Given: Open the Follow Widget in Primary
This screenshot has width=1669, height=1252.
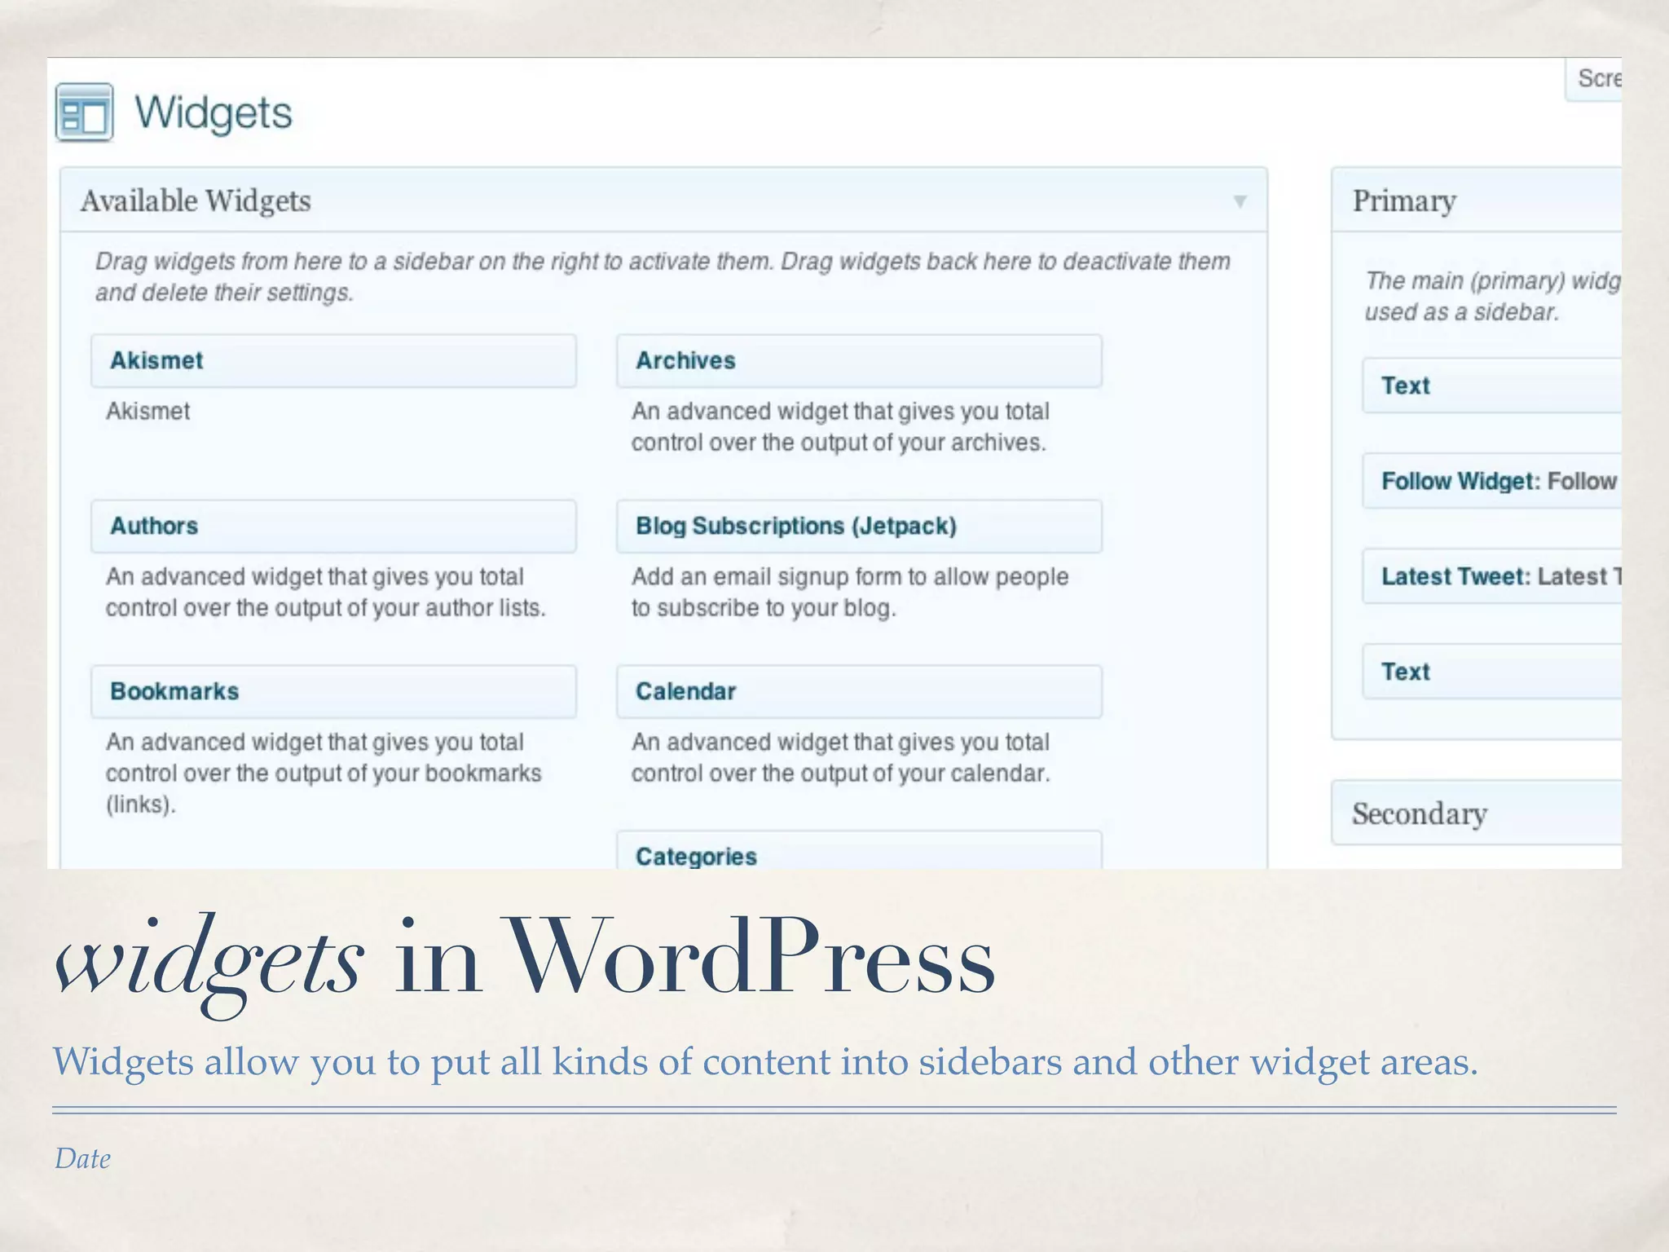Looking at the screenshot, I should pyautogui.click(x=1492, y=481).
